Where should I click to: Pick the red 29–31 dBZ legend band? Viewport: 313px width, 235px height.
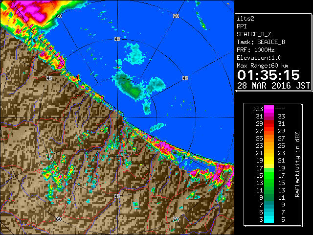[x=269, y=124]
